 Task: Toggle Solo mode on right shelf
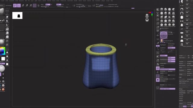[x=158, y=80]
